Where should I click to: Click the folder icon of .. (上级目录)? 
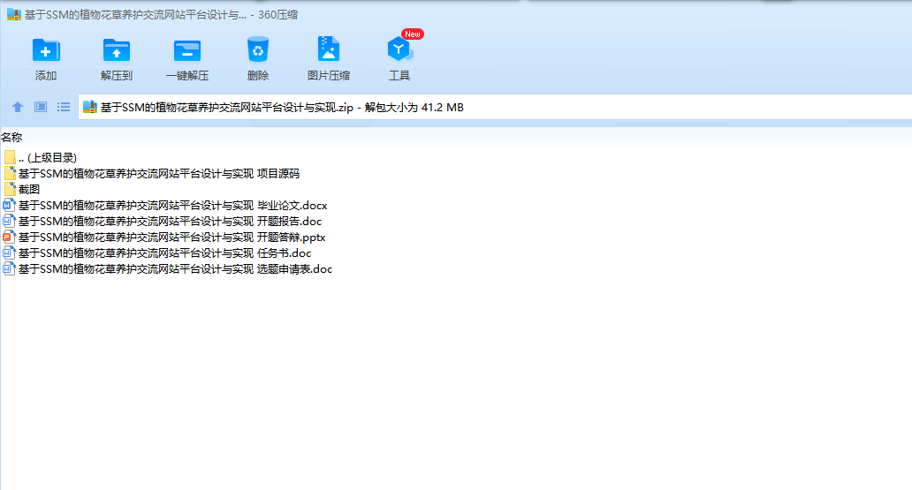tap(10, 157)
